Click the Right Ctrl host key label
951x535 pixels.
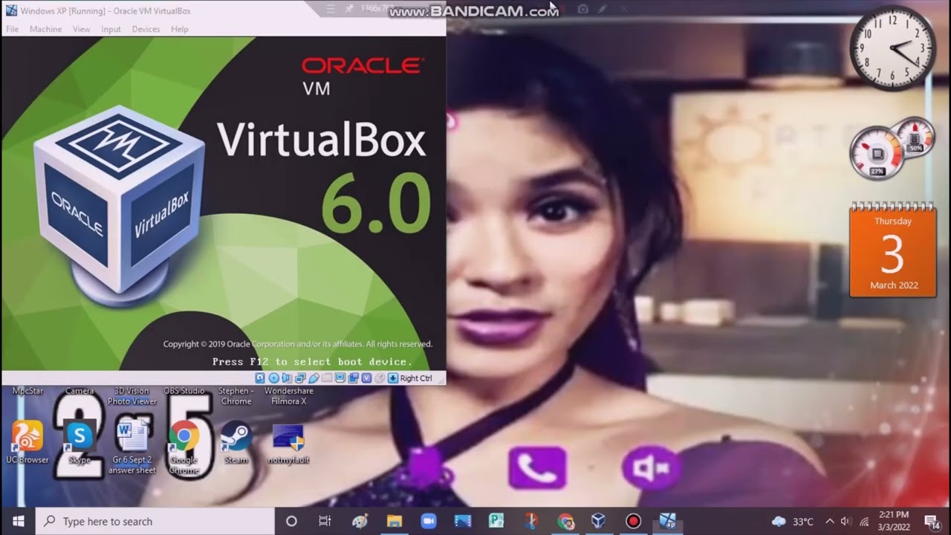[x=416, y=378]
